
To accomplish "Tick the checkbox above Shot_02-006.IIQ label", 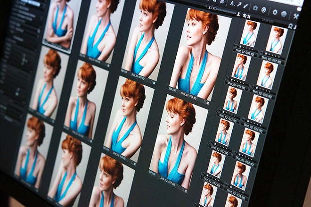I will (x=236, y=45).
